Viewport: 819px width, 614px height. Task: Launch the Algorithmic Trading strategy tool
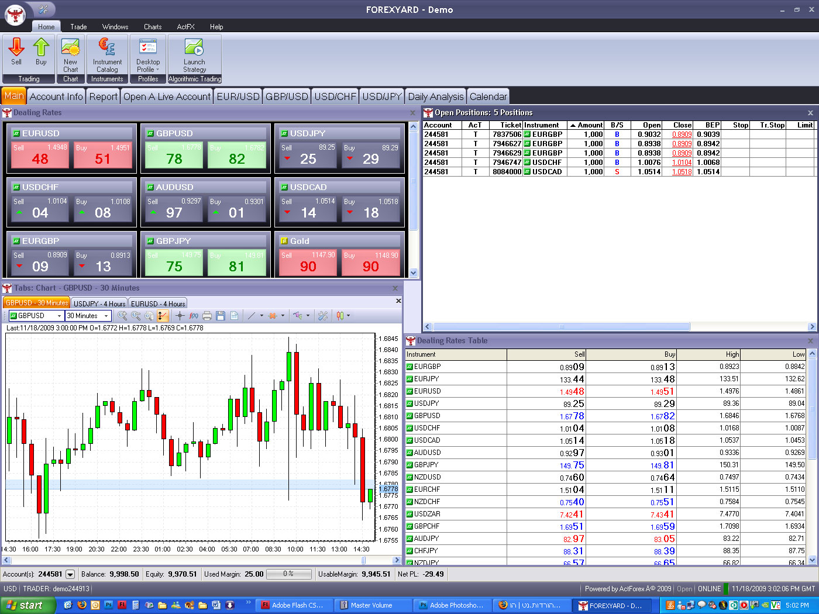click(194, 56)
